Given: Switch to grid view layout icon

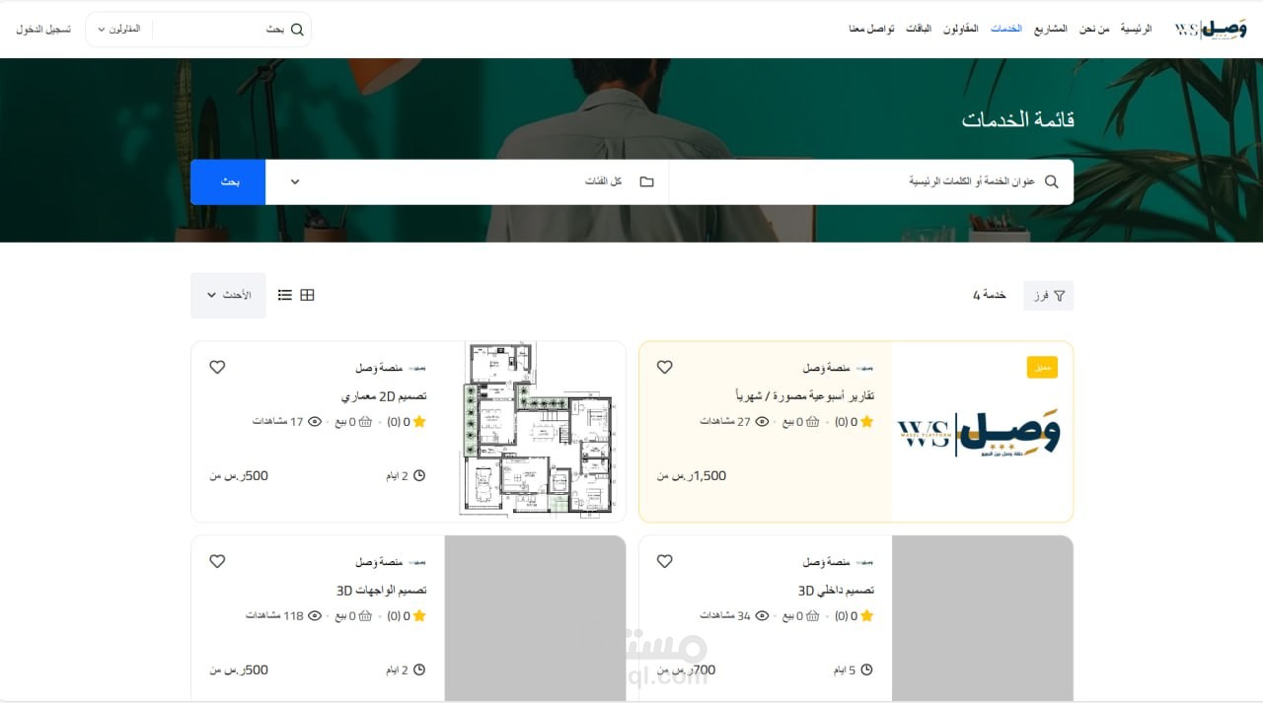Looking at the screenshot, I should click(x=307, y=295).
